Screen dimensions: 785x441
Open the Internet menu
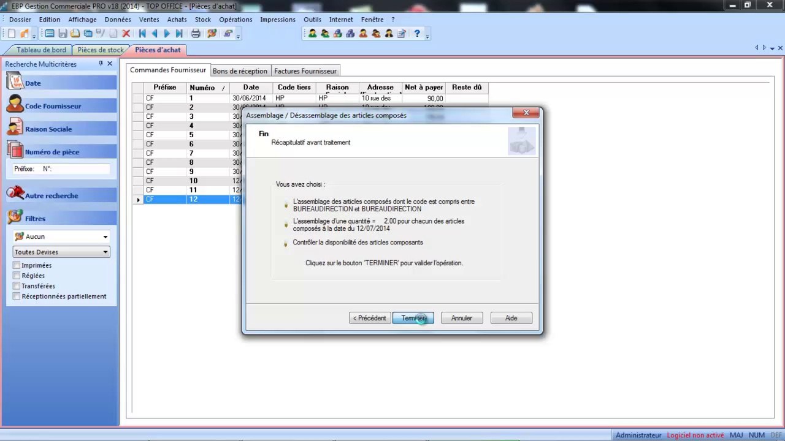pyautogui.click(x=341, y=20)
